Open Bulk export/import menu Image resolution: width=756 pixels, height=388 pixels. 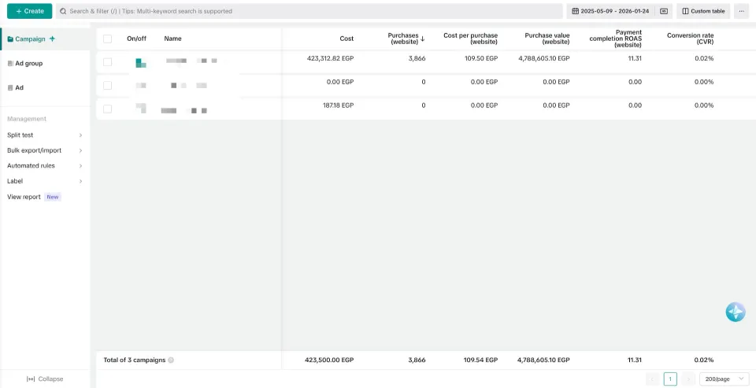(34, 150)
